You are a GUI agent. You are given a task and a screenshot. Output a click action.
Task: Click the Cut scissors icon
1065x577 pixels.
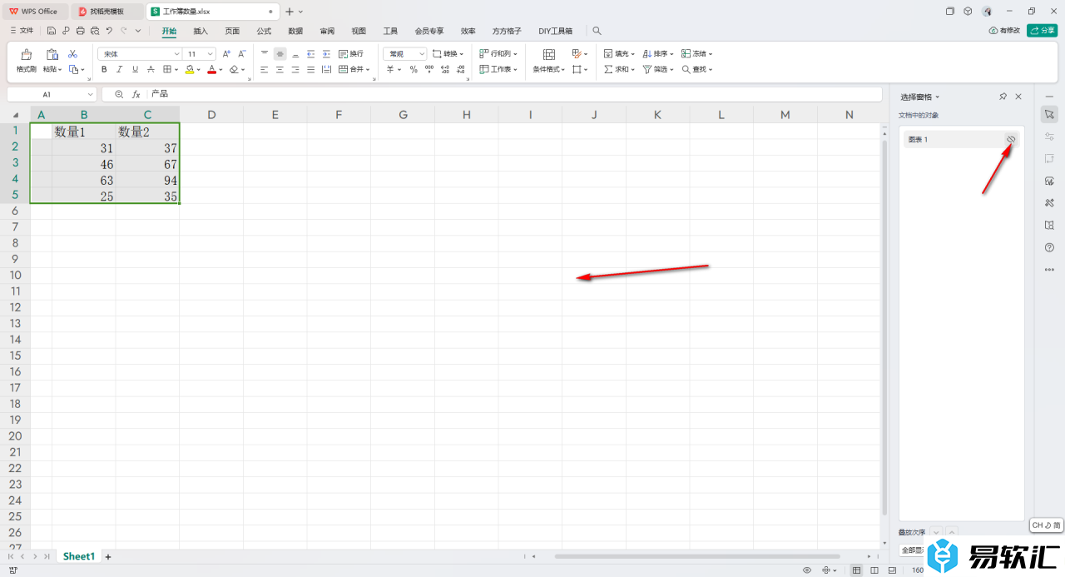pyautogui.click(x=72, y=53)
